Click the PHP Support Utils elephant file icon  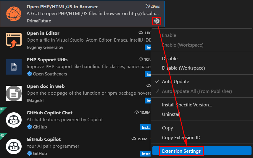pos(14,67)
